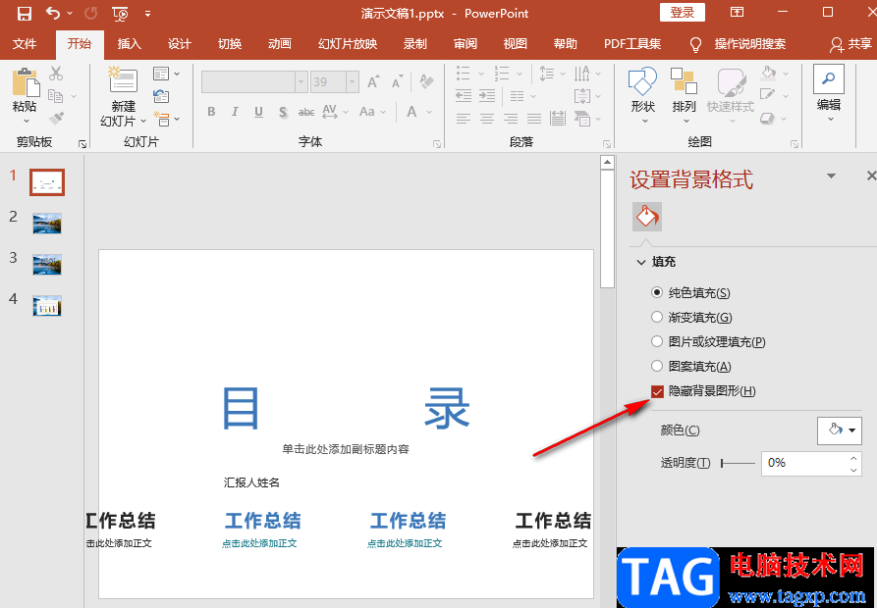Select the Solid fill (纯色填充) option
The width and height of the screenshot is (877, 608).
coord(657,292)
